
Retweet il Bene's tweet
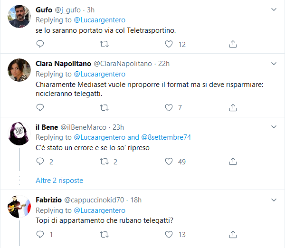click(x=104, y=161)
